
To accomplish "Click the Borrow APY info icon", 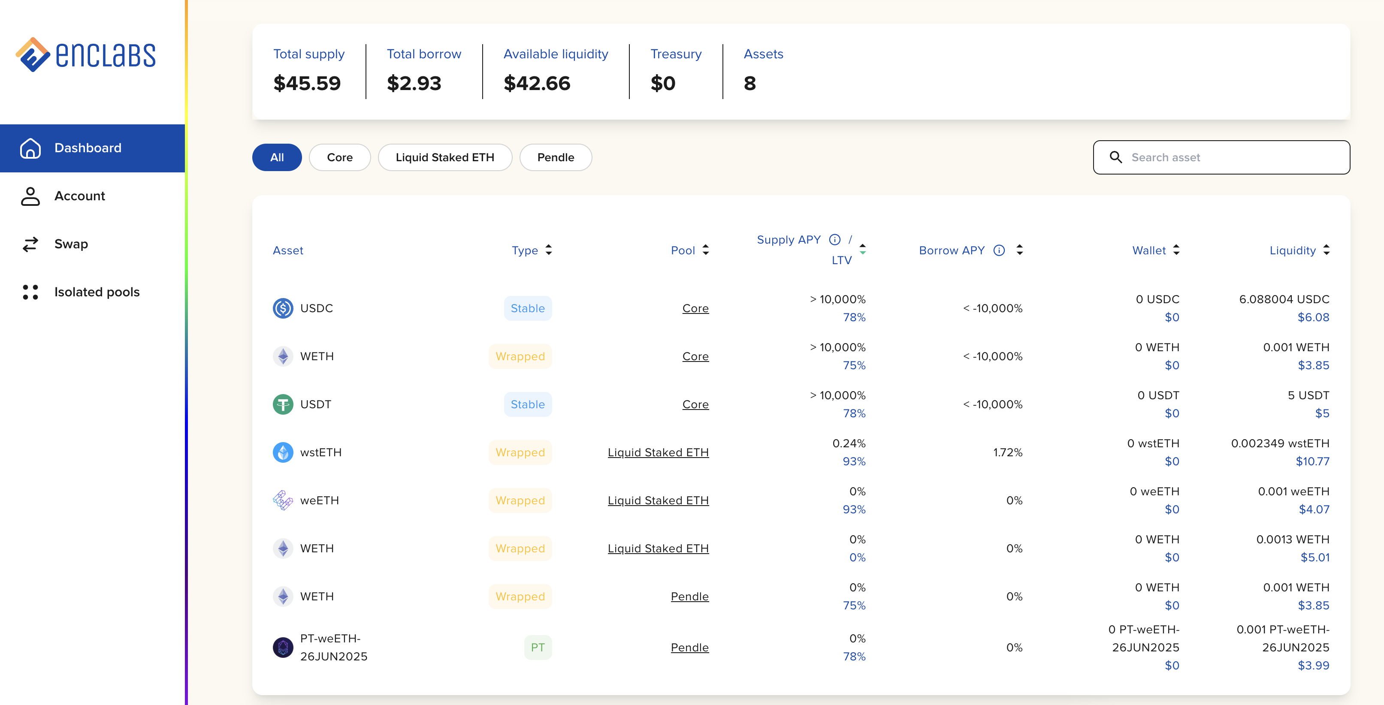I will 999,250.
